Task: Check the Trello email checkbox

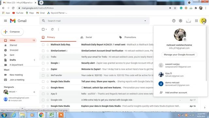Action: [x=43, y=57]
